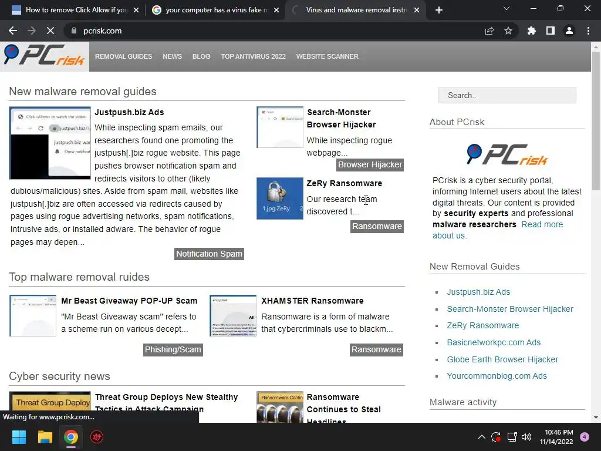Open the WEBSITE SCANNER menu item
Screen dimensions: 601x451
coord(327,56)
